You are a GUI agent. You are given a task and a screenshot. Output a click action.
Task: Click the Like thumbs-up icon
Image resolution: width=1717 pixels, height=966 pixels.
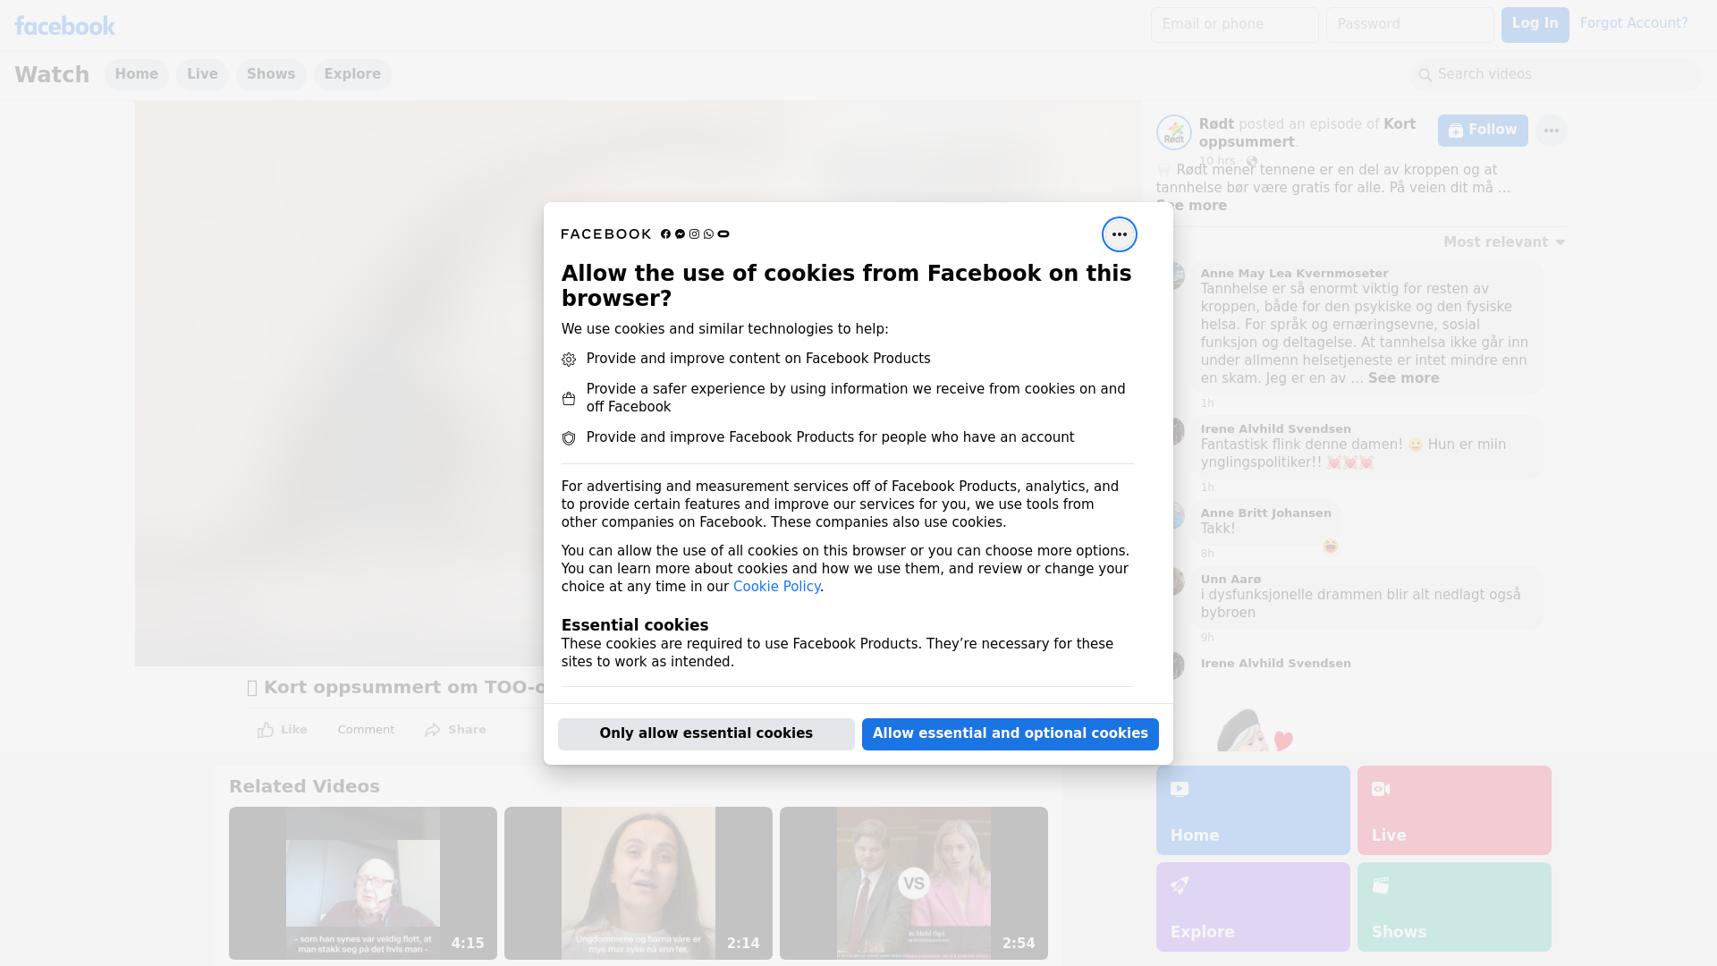coord(266,730)
